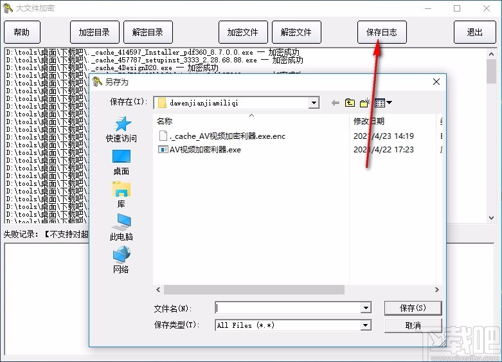
Task: Click the 保存日志 button
Action: pos(382,32)
